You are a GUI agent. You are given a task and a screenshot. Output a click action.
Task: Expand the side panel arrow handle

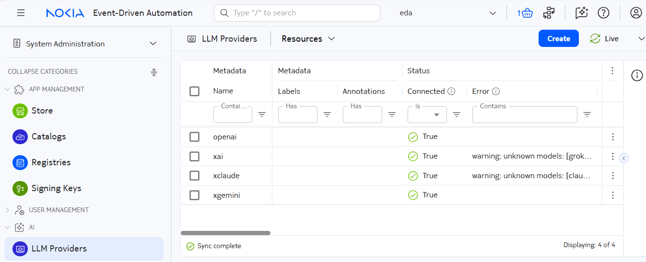coord(623,158)
